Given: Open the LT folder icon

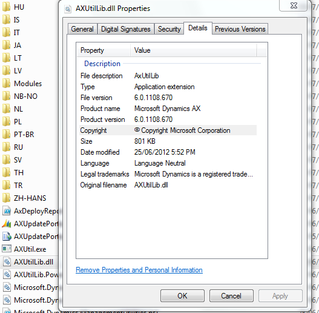Looking at the screenshot, I should coord(6,58).
